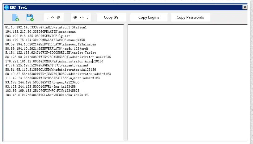Click inside the empty right text pane
This screenshot has height=144, width=253.
tap(188, 82)
